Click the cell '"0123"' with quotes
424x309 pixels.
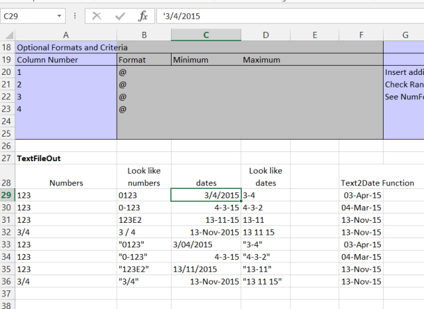point(144,244)
